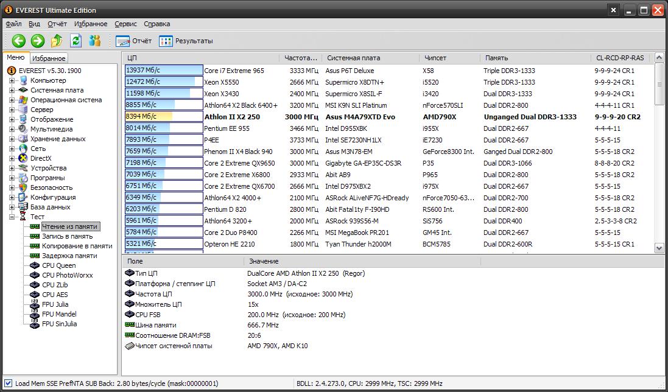Open the Вид menu
Image resolution: width=668 pixels, height=392 pixels.
(35, 24)
